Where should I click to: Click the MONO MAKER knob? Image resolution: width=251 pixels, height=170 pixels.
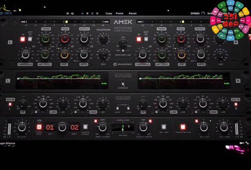[102, 127]
